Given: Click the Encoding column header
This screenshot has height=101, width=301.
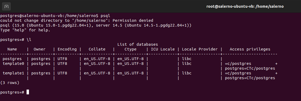Looking at the screenshot, I should 67,49.
